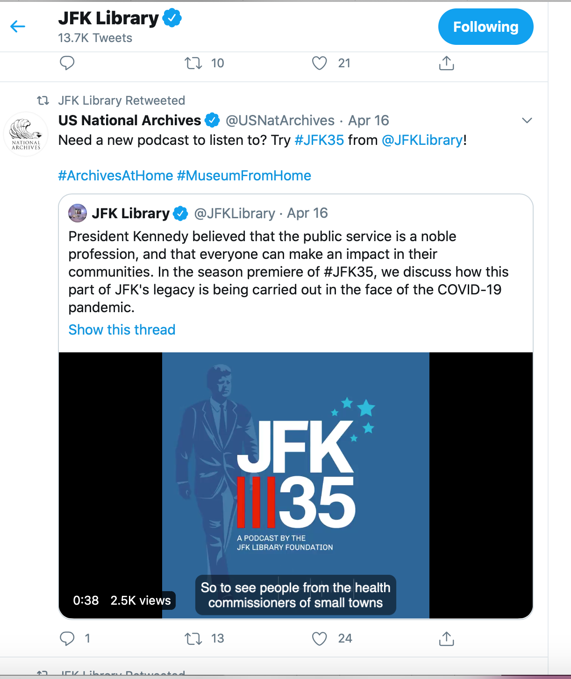Retweet the tweet with 10 retweets

[193, 63]
